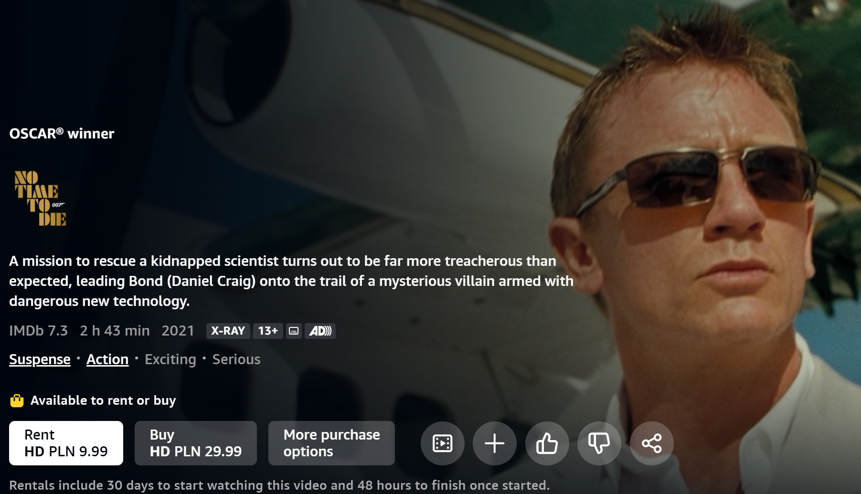Viewport: 861px width, 494px height.
Task: Click the yellow shopping bag icon
Action: coord(17,400)
